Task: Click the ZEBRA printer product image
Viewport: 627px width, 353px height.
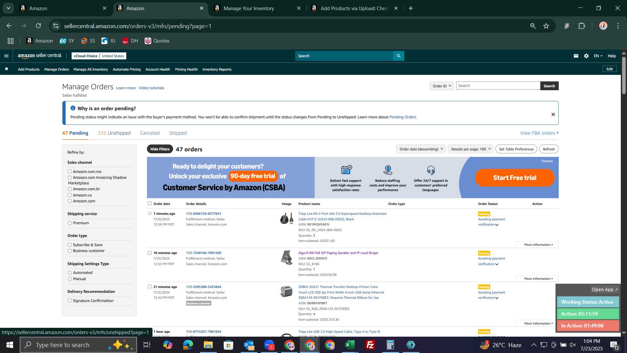Action: [x=286, y=291]
